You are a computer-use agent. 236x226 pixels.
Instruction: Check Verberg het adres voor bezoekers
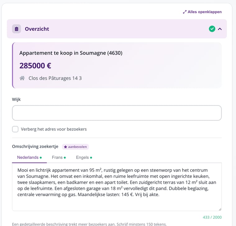click(x=15, y=129)
